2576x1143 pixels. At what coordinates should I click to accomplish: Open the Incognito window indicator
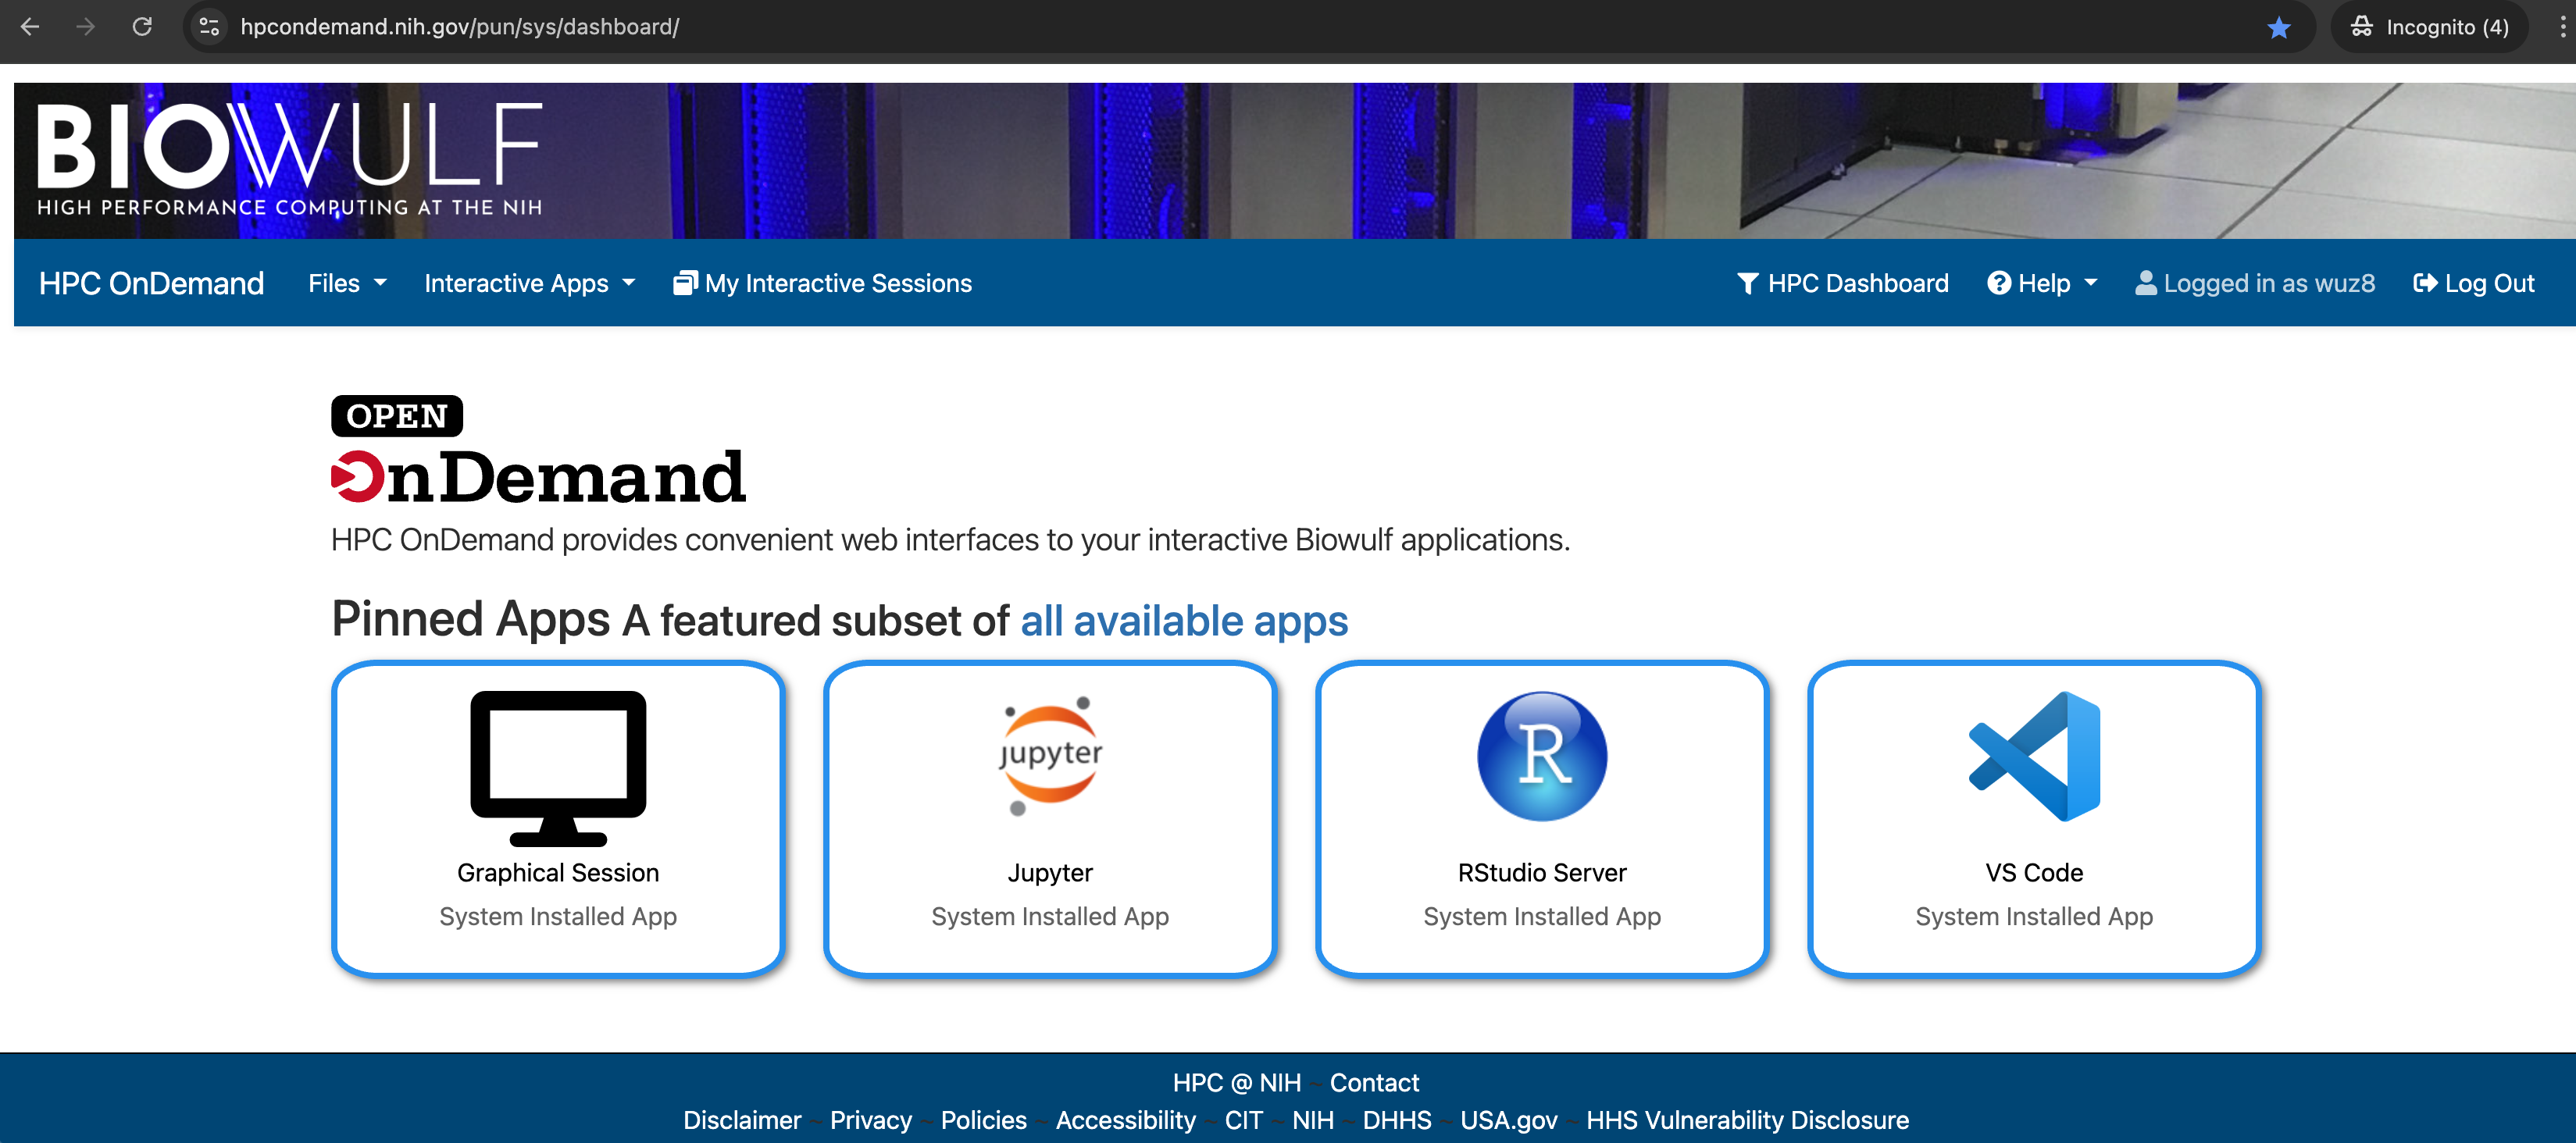[2428, 27]
